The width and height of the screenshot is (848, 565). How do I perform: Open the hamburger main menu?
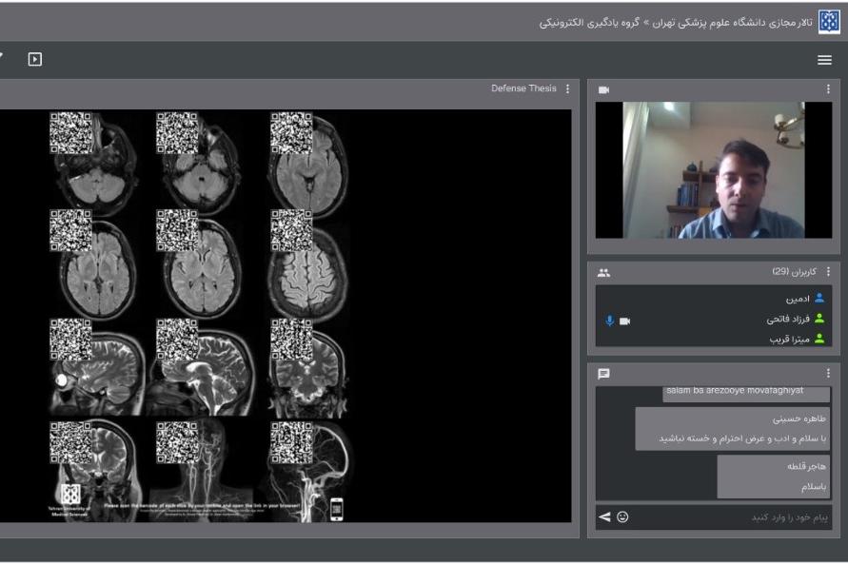pos(824,60)
